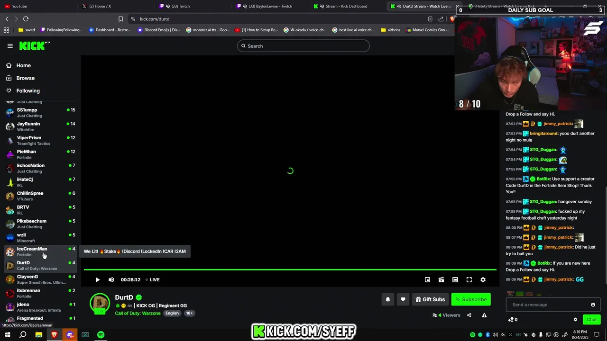Open jdeno channel in sidebar
The width and height of the screenshot is (607, 341).
coord(40,307)
